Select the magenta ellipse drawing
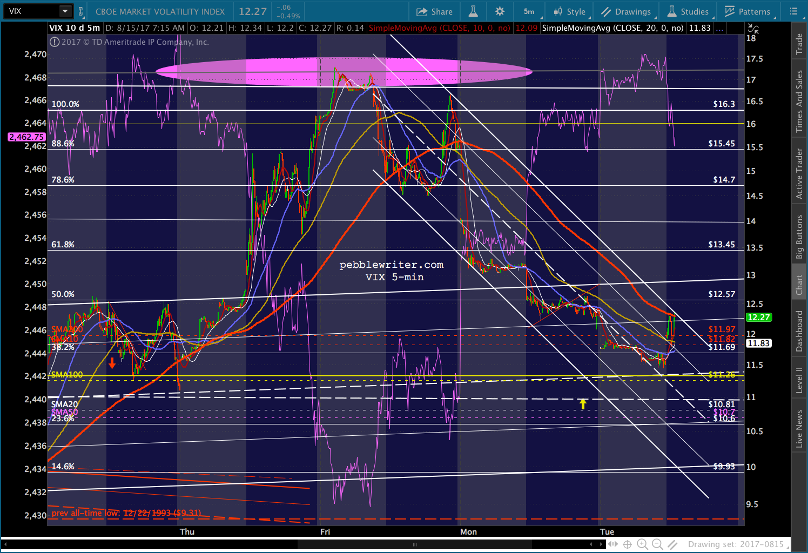This screenshot has width=808, height=553. [x=344, y=71]
